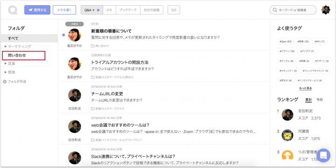Switch to the ブックマーク tab
Image resolution: width=336 pixels, height=168 pixels.
(x=128, y=10)
